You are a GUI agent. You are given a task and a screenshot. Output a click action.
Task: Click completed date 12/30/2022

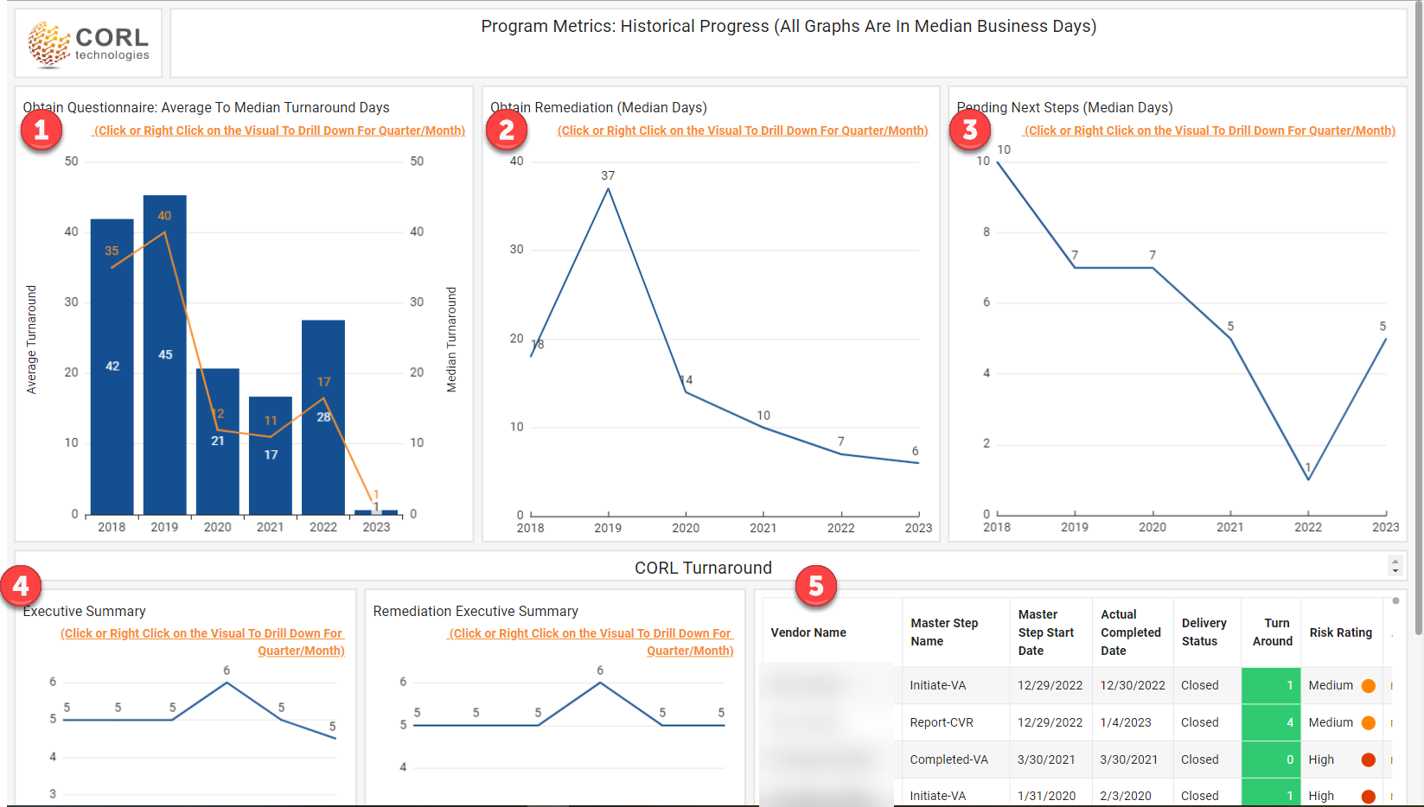click(x=1133, y=685)
